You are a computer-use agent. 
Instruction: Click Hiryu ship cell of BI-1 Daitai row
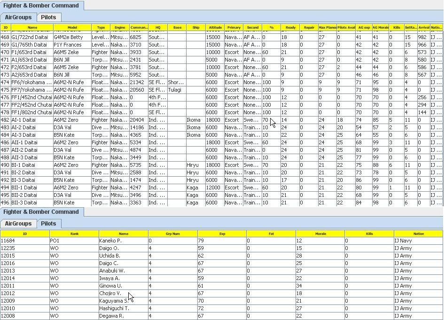(196, 165)
